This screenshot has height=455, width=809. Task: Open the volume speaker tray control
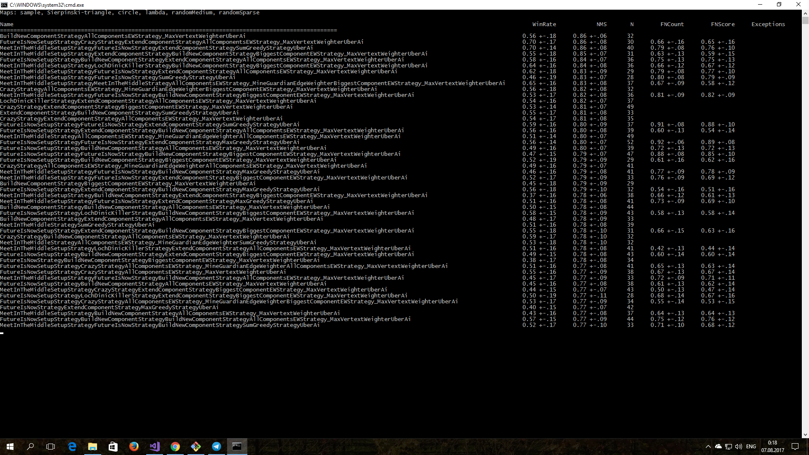click(739, 447)
